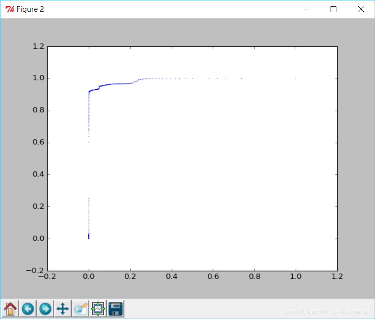Go forward to the next view
The image size is (375, 319).
(x=45, y=309)
